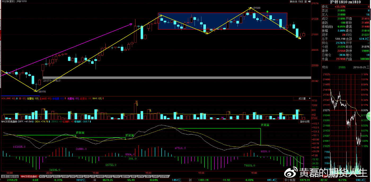
Task: Click the 涨停 value 22550
Action: (x=342, y=51)
